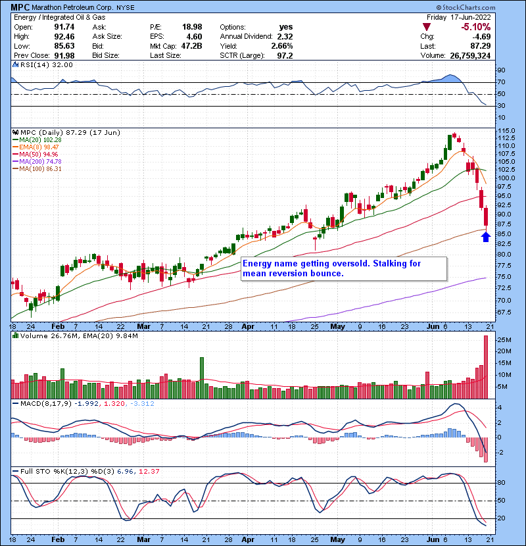Select the Open value 91.74

(x=64, y=27)
